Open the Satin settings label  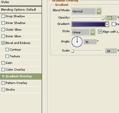9,63
